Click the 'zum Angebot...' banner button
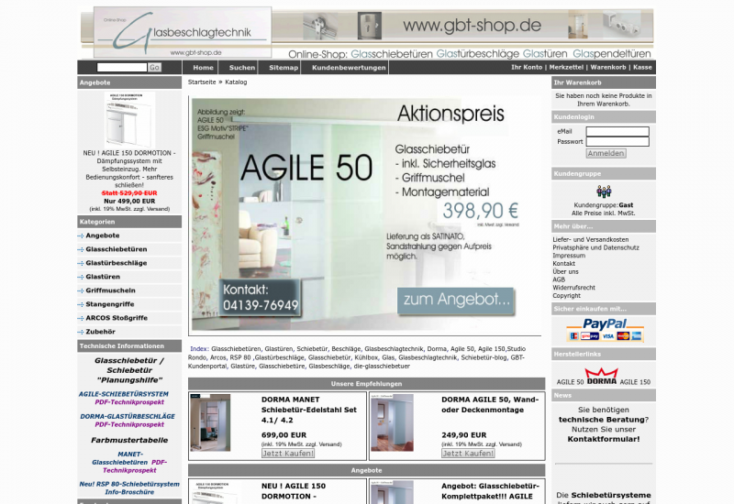The height and width of the screenshot is (504, 734). [x=455, y=300]
